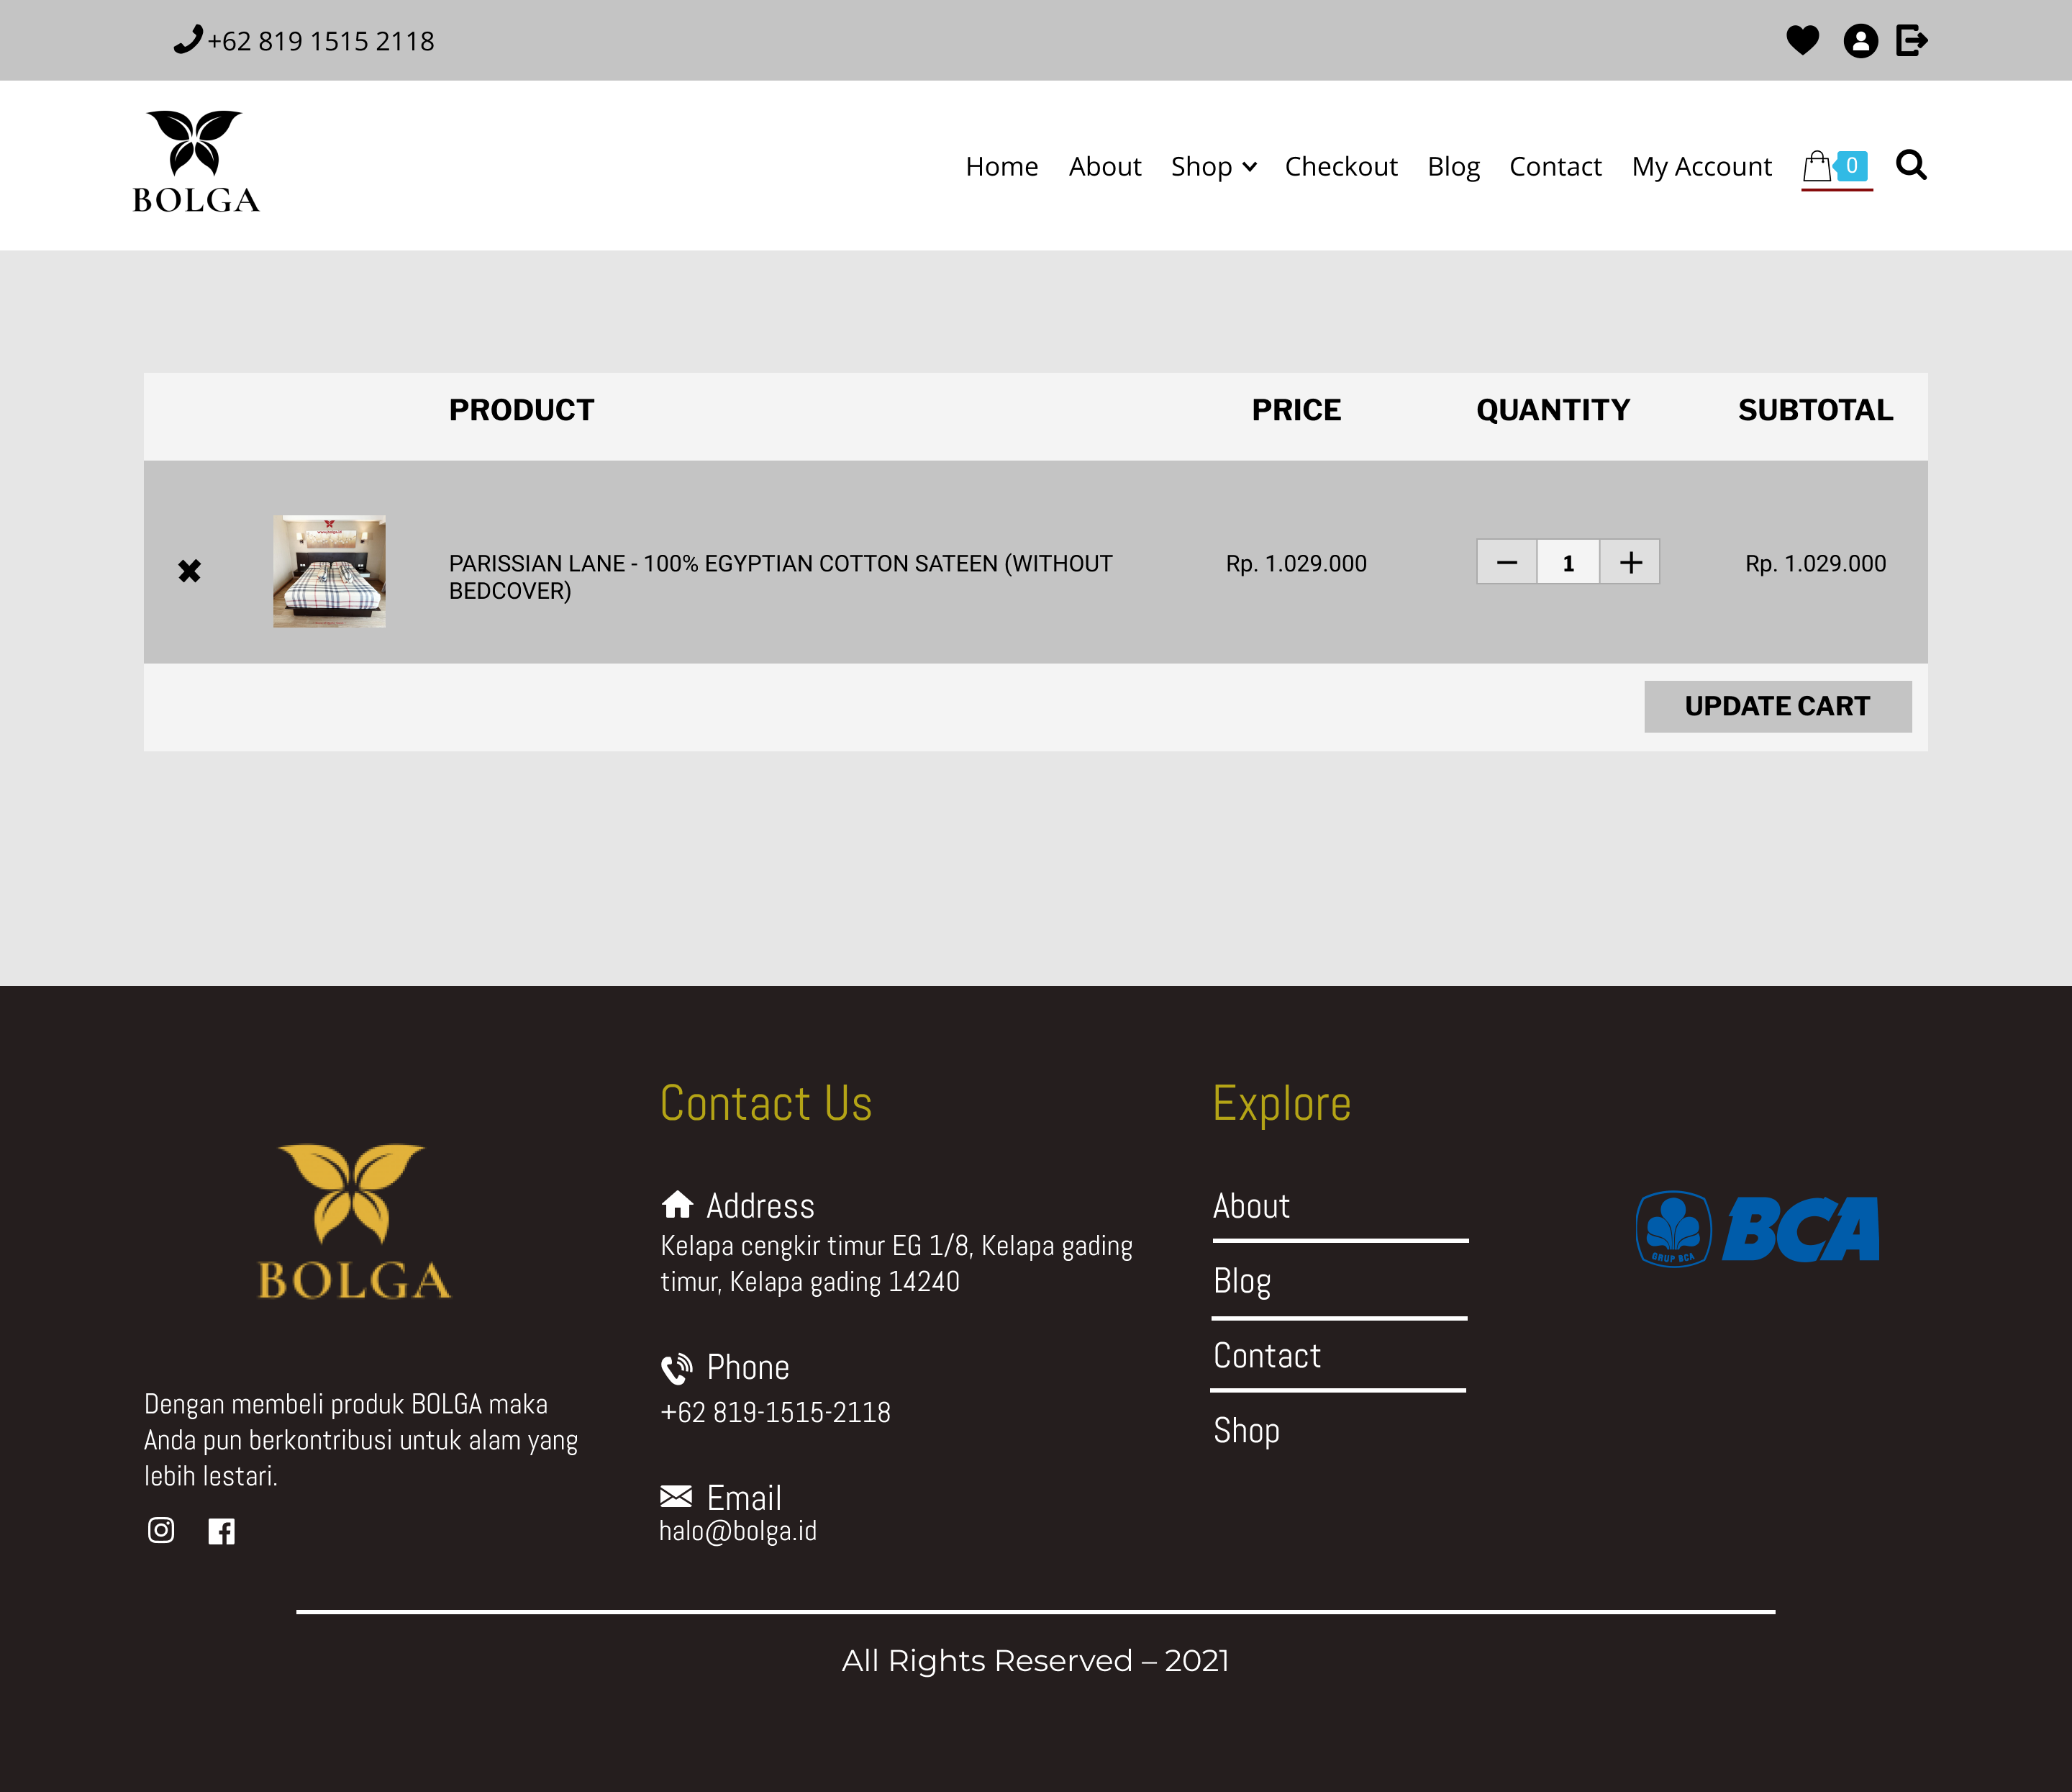The height and width of the screenshot is (1792, 2072).
Task: Open Contact from the header navigation
Action: coord(1555,166)
